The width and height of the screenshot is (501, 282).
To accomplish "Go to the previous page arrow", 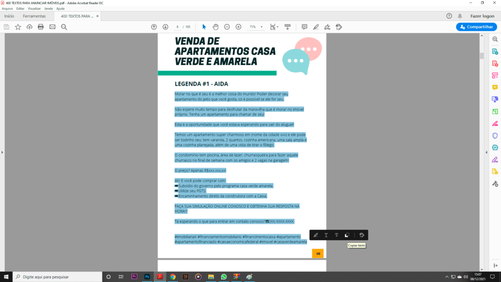I will 154,27.
